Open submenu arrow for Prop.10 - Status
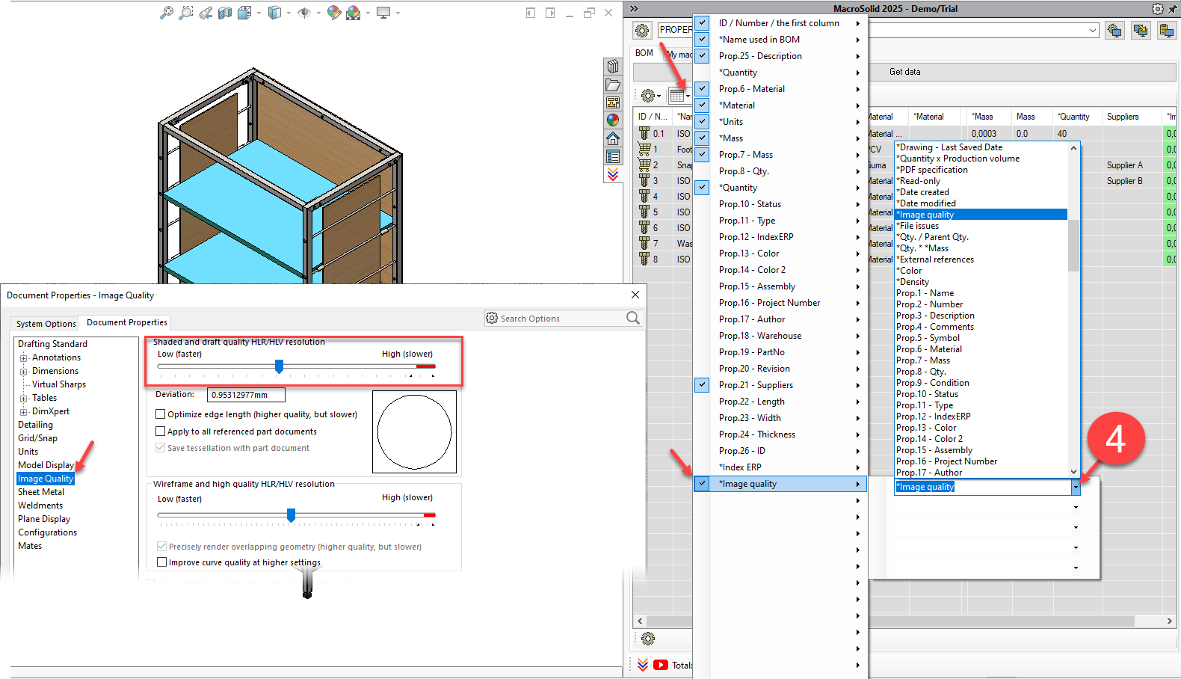Viewport: 1181px width, 679px height. coord(857,204)
